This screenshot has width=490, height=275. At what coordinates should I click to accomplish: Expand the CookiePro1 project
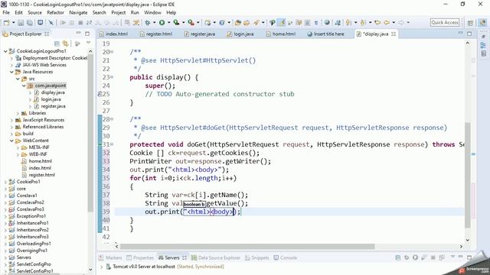5,182
